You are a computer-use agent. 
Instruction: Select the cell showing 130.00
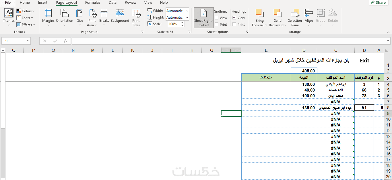pyautogui.click(x=304, y=84)
